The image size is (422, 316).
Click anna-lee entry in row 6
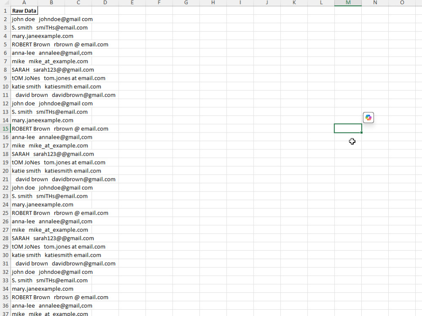coord(52,53)
